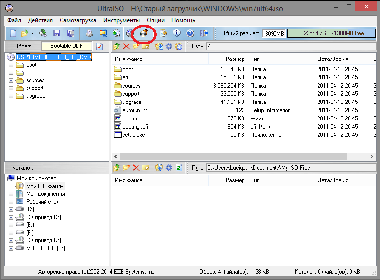Screen dimensions: 380x280
Task: Toggle the checkbox next to Bootable UDF
Action: click(100, 46)
